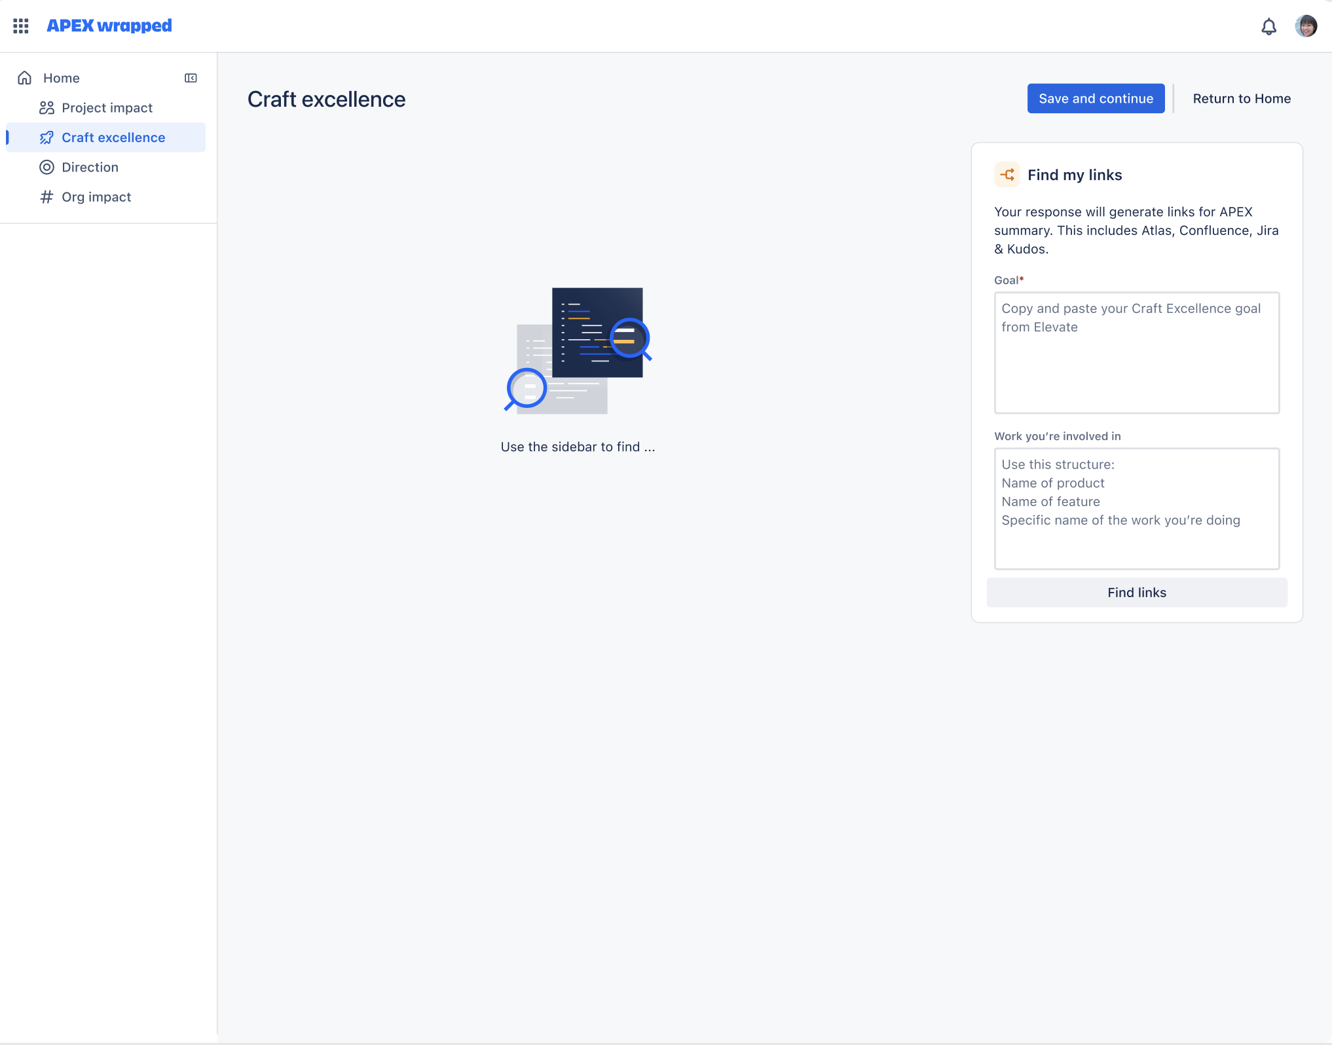Click the Project impact people icon
The height and width of the screenshot is (1045, 1332).
[x=46, y=107]
